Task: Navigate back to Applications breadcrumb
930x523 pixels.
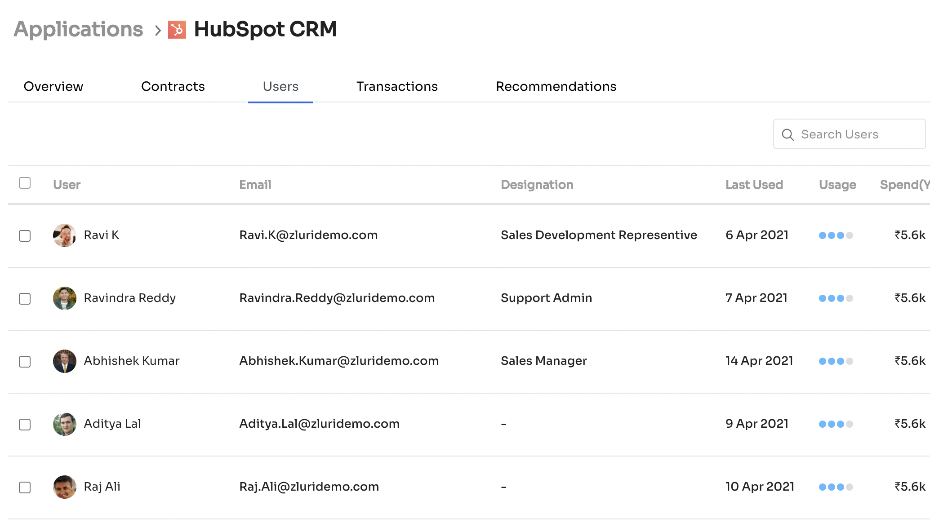Action: tap(78, 30)
